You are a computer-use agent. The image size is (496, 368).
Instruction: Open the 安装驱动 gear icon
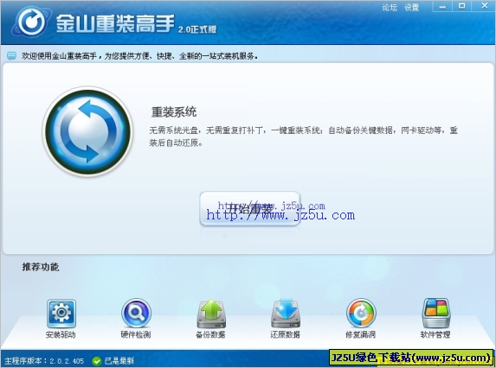(x=61, y=314)
